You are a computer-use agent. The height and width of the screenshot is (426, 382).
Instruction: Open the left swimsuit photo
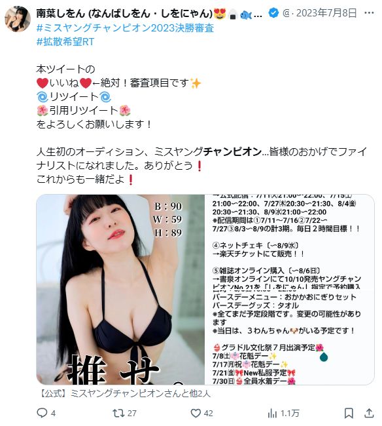pos(120,289)
